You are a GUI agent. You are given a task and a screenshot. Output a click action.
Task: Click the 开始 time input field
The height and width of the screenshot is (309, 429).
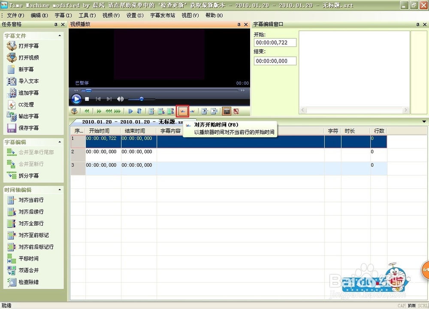click(275, 42)
